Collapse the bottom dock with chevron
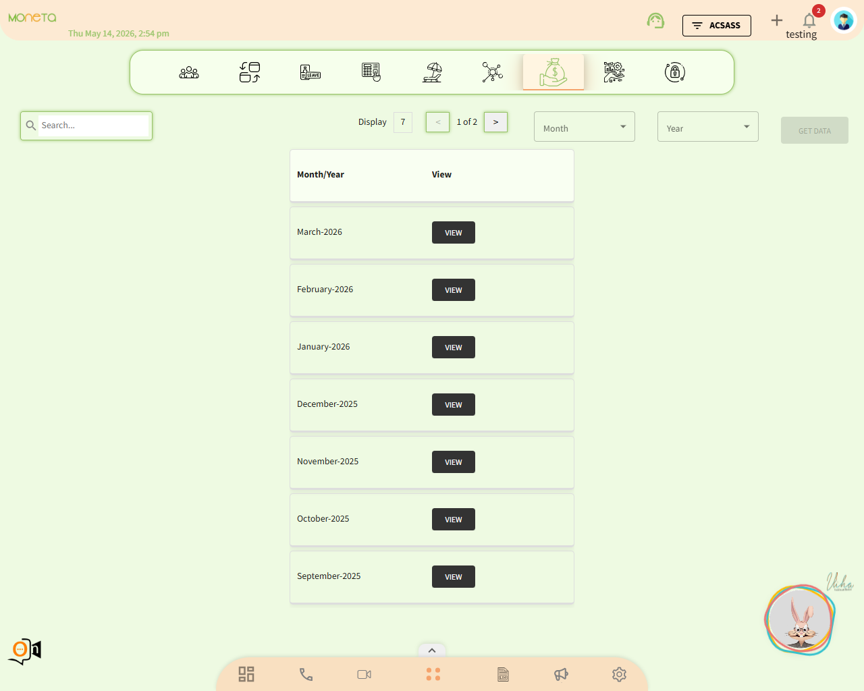 pyautogui.click(x=432, y=651)
